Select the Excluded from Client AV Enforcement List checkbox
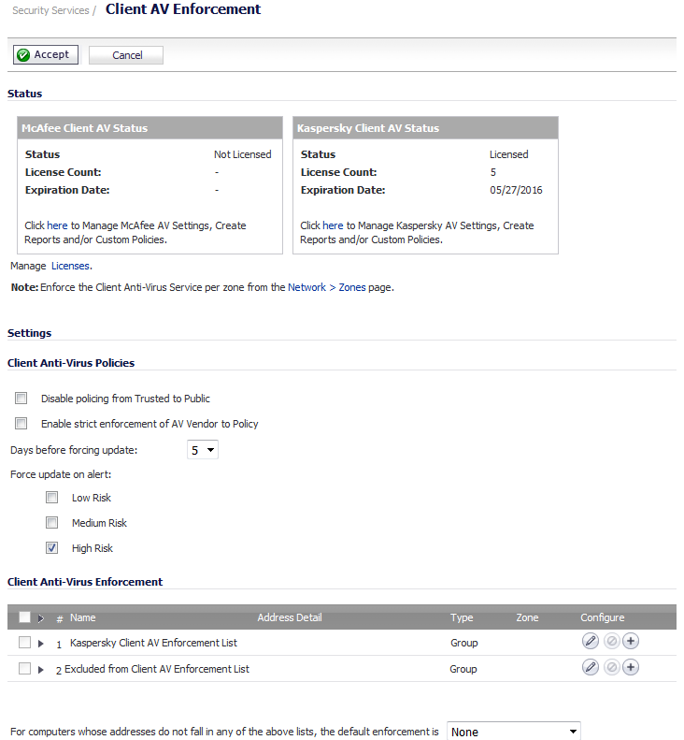 pos(24,668)
